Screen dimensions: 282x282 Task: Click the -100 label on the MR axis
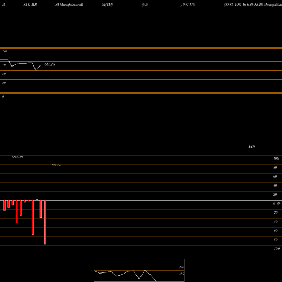276,249
